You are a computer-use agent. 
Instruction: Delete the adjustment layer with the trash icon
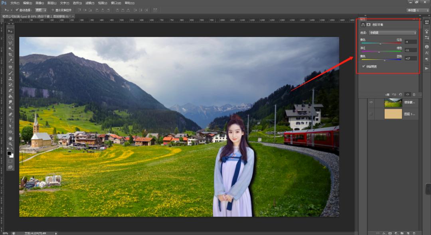click(414, 94)
